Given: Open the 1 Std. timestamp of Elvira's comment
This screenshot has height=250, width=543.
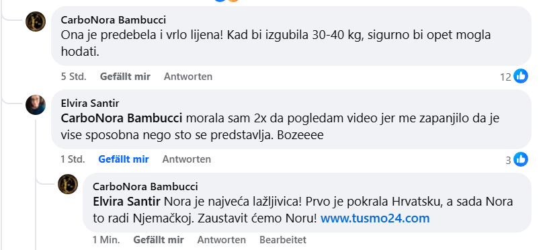Looking at the screenshot, I should click(x=73, y=159).
